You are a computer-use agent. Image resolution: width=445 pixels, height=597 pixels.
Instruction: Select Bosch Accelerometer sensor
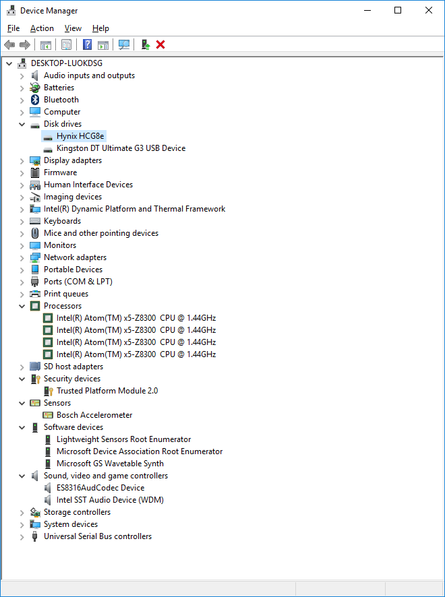[94, 415]
